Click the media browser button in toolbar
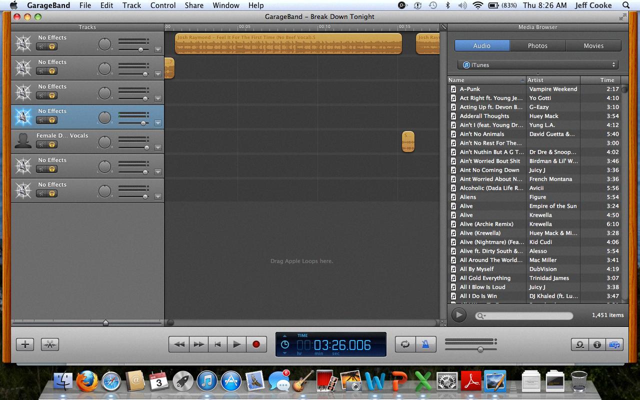This screenshot has height=400, width=640. (x=614, y=344)
